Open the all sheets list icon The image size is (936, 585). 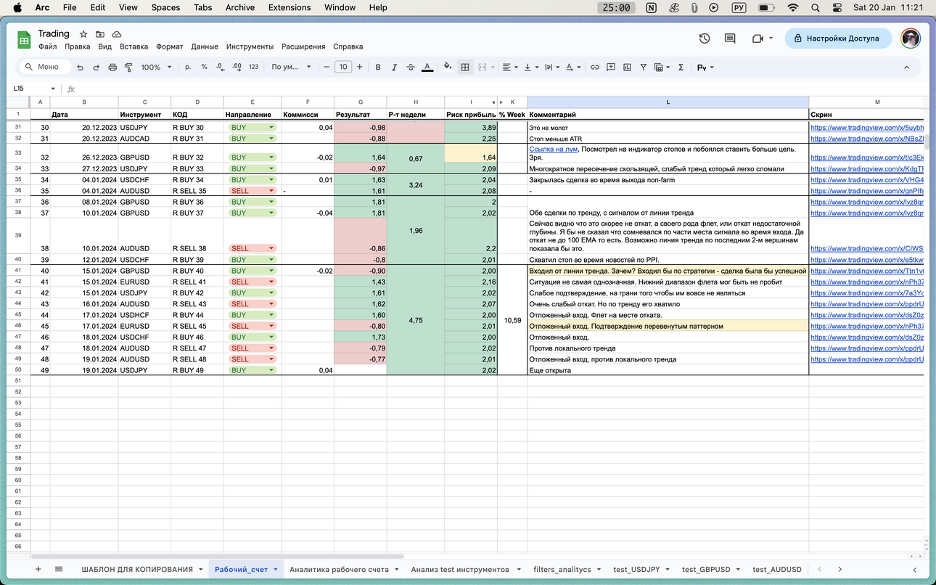point(59,570)
